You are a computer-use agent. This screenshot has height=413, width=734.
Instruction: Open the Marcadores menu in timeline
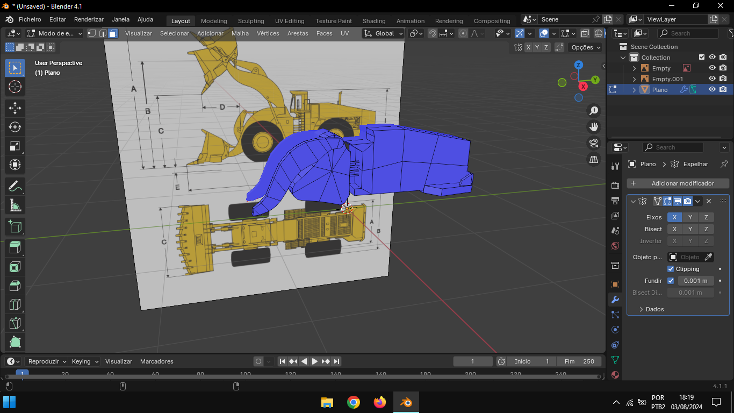click(x=156, y=361)
